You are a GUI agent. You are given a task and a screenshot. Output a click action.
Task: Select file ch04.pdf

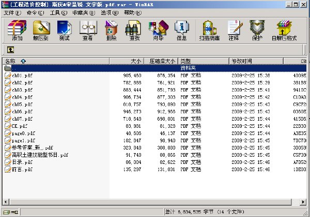point(22,97)
